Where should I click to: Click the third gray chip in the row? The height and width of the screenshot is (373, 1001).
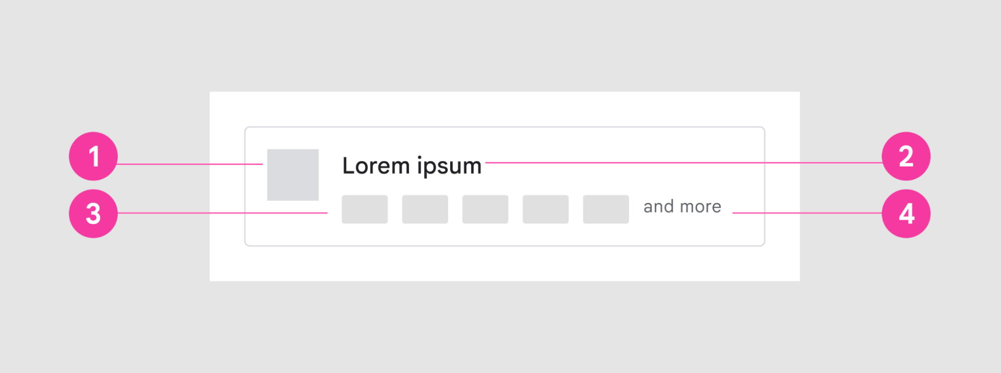click(x=485, y=209)
